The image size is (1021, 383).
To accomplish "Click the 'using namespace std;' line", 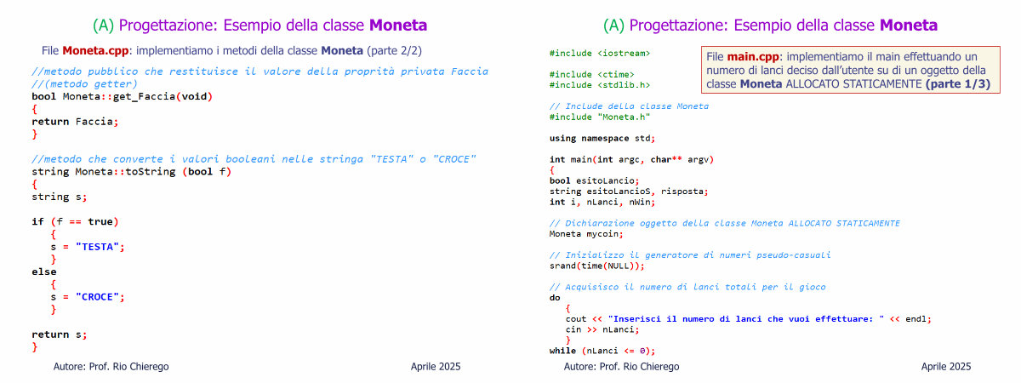I will click(602, 138).
